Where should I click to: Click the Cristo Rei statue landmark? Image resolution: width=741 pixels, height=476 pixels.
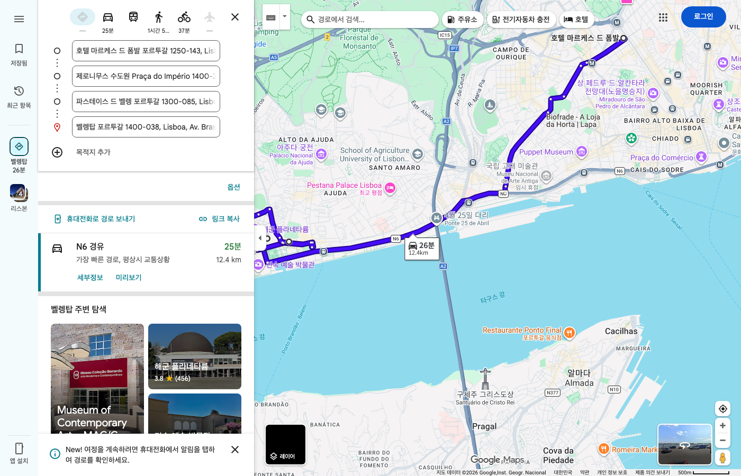coord(485,379)
